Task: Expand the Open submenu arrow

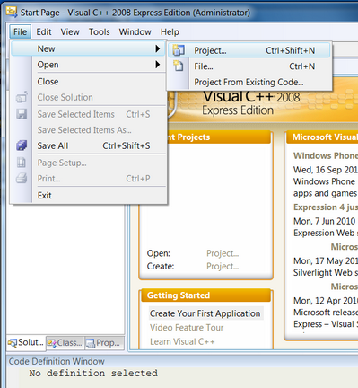Action: [158, 65]
